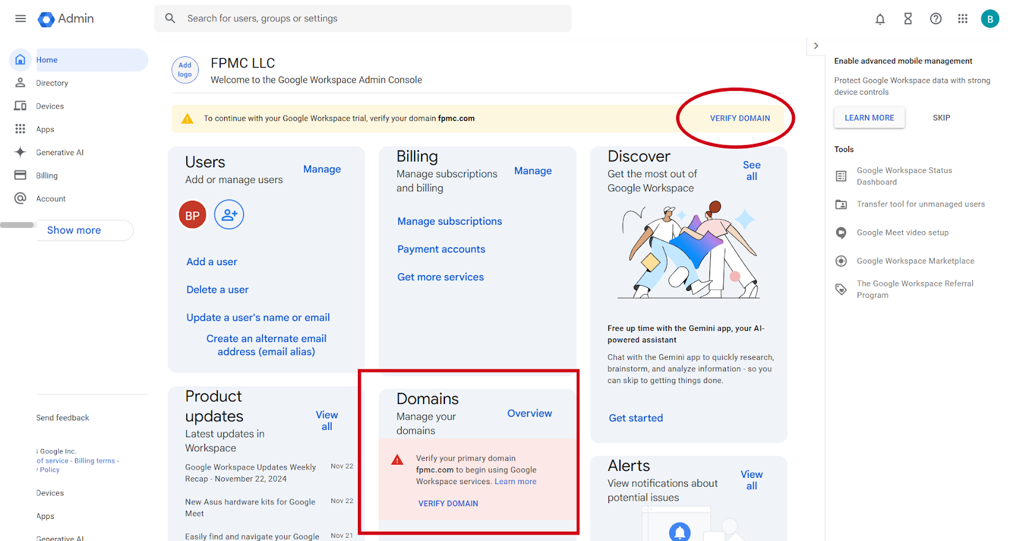Click the Account at-sign icon
The width and height of the screenshot is (1010, 541).
coord(20,198)
